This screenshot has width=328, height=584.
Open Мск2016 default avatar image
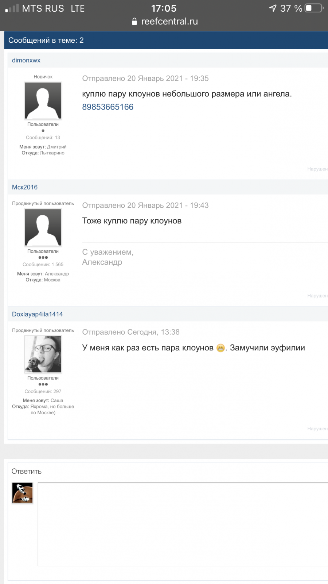[x=43, y=227]
